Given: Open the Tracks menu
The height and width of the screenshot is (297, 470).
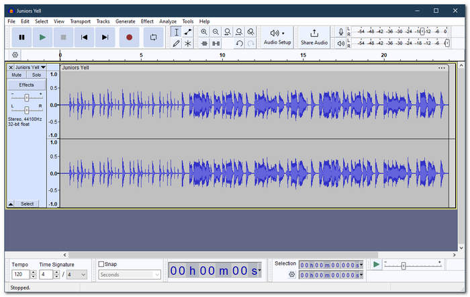Looking at the screenshot, I should pos(103,22).
